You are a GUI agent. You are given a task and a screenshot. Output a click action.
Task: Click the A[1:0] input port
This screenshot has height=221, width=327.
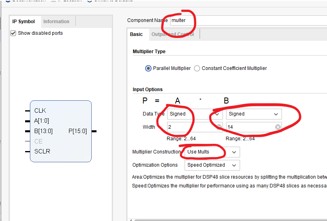pyautogui.click(x=41, y=121)
